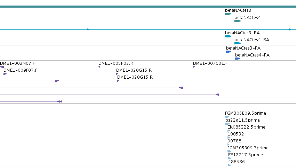Click the purple arrow under DME1-005P03.R

tap(99, 67)
